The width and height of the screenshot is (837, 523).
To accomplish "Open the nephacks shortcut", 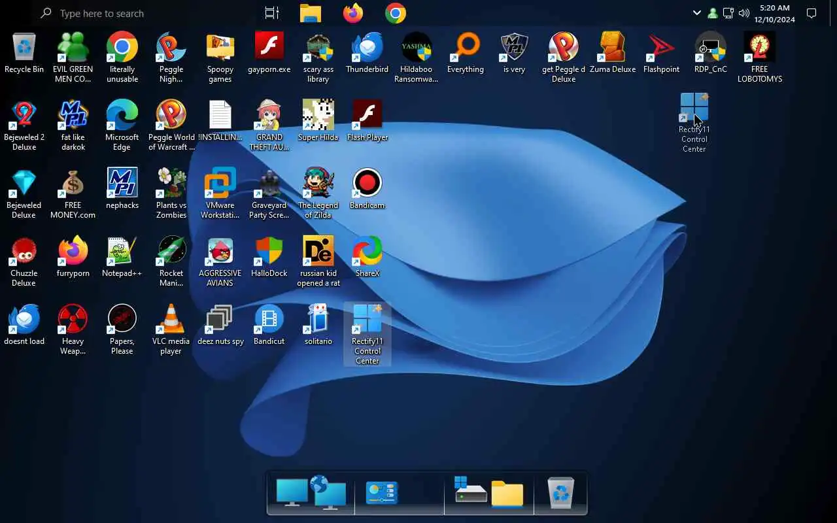I will (122, 190).
